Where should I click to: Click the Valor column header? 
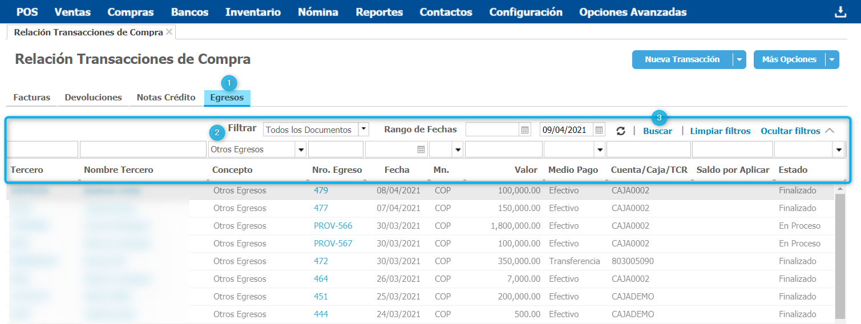tap(526, 169)
